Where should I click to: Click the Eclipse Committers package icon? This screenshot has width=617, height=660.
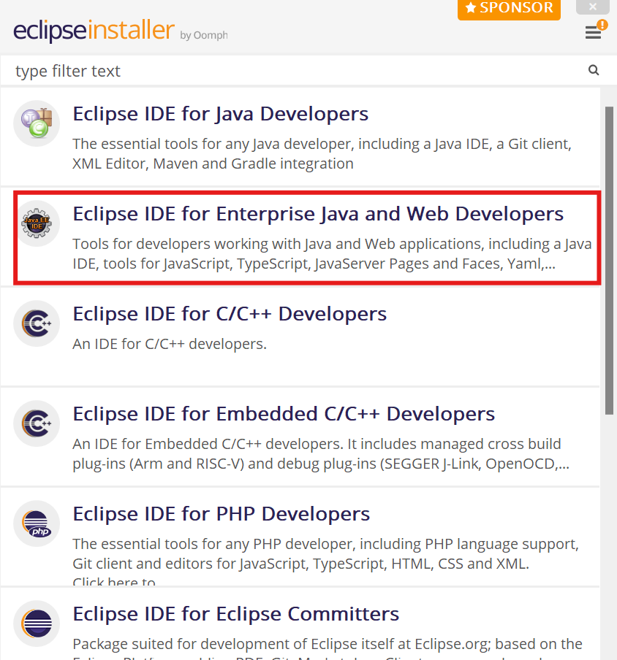click(x=37, y=623)
